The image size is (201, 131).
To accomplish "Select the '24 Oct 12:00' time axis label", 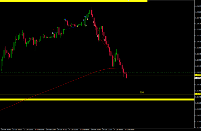I will 107,130.
